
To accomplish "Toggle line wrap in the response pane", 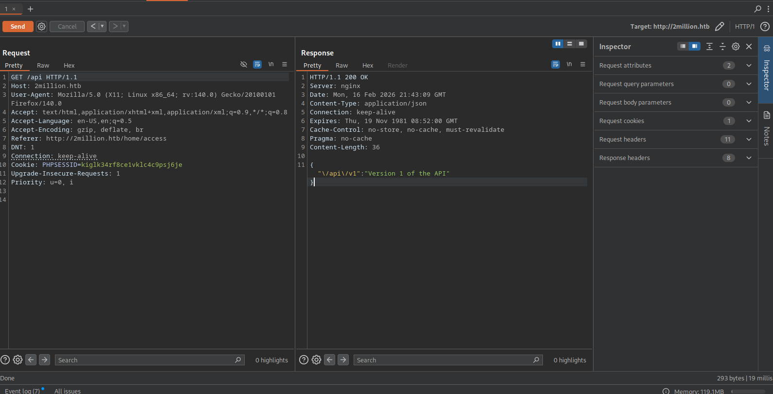I will pyautogui.click(x=555, y=64).
